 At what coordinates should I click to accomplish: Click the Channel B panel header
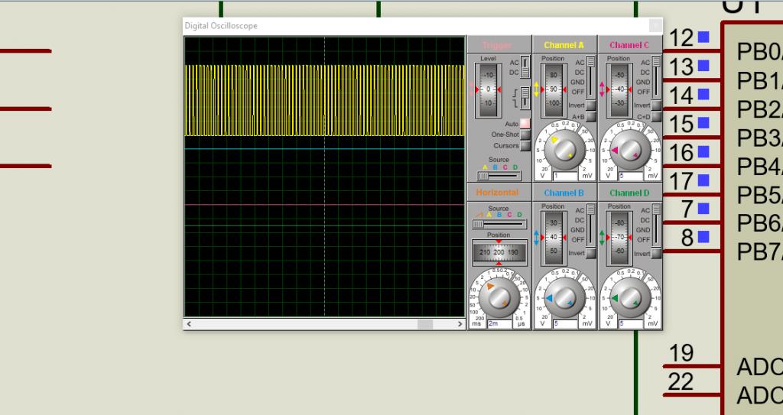[x=564, y=193]
